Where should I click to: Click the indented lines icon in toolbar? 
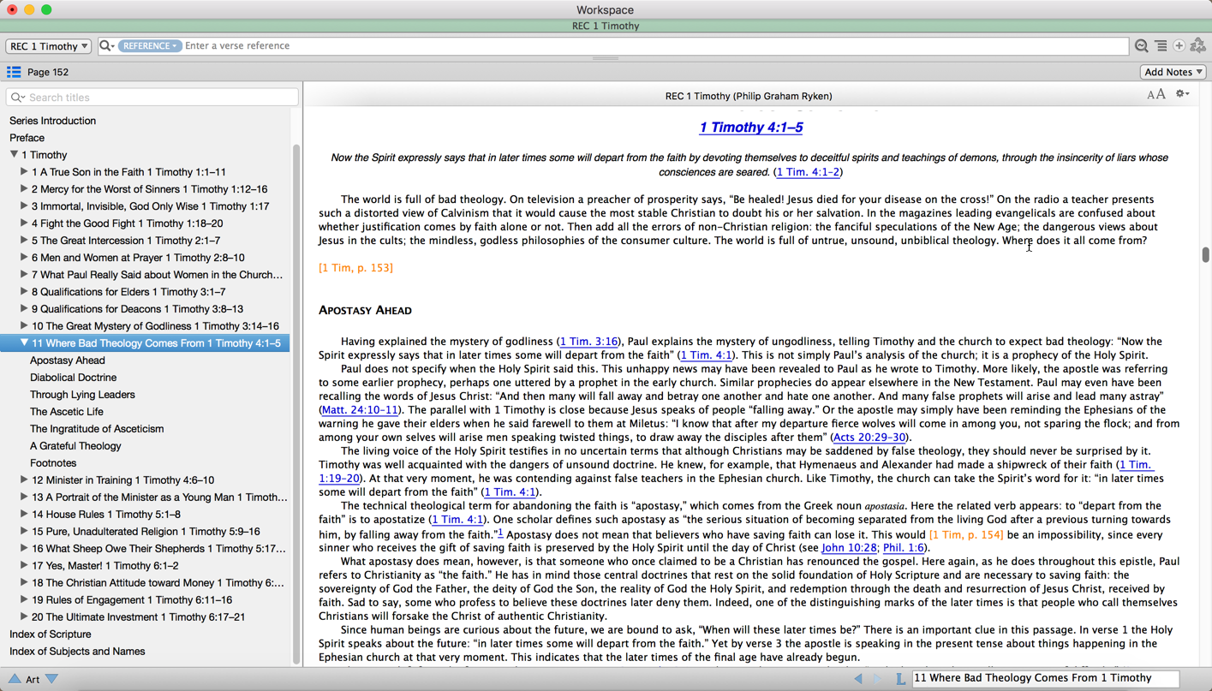1161,46
